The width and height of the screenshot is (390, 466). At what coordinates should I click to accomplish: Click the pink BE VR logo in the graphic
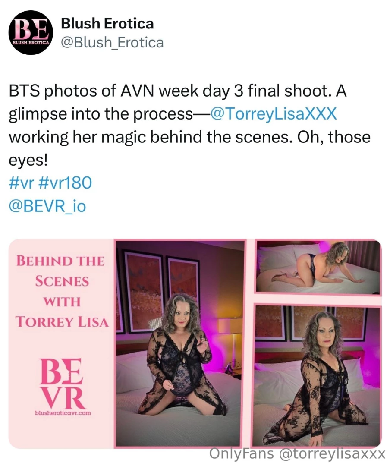click(x=63, y=383)
